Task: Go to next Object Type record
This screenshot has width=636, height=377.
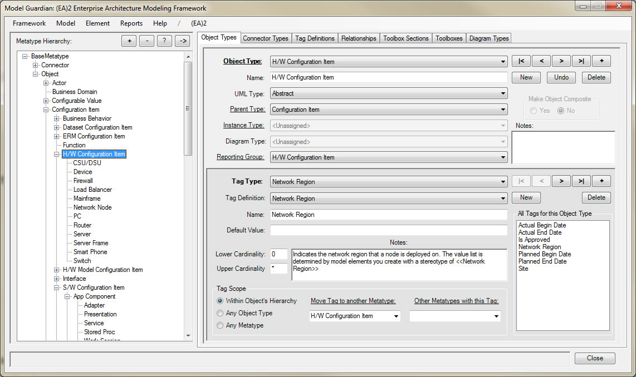Action: pos(561,61)
